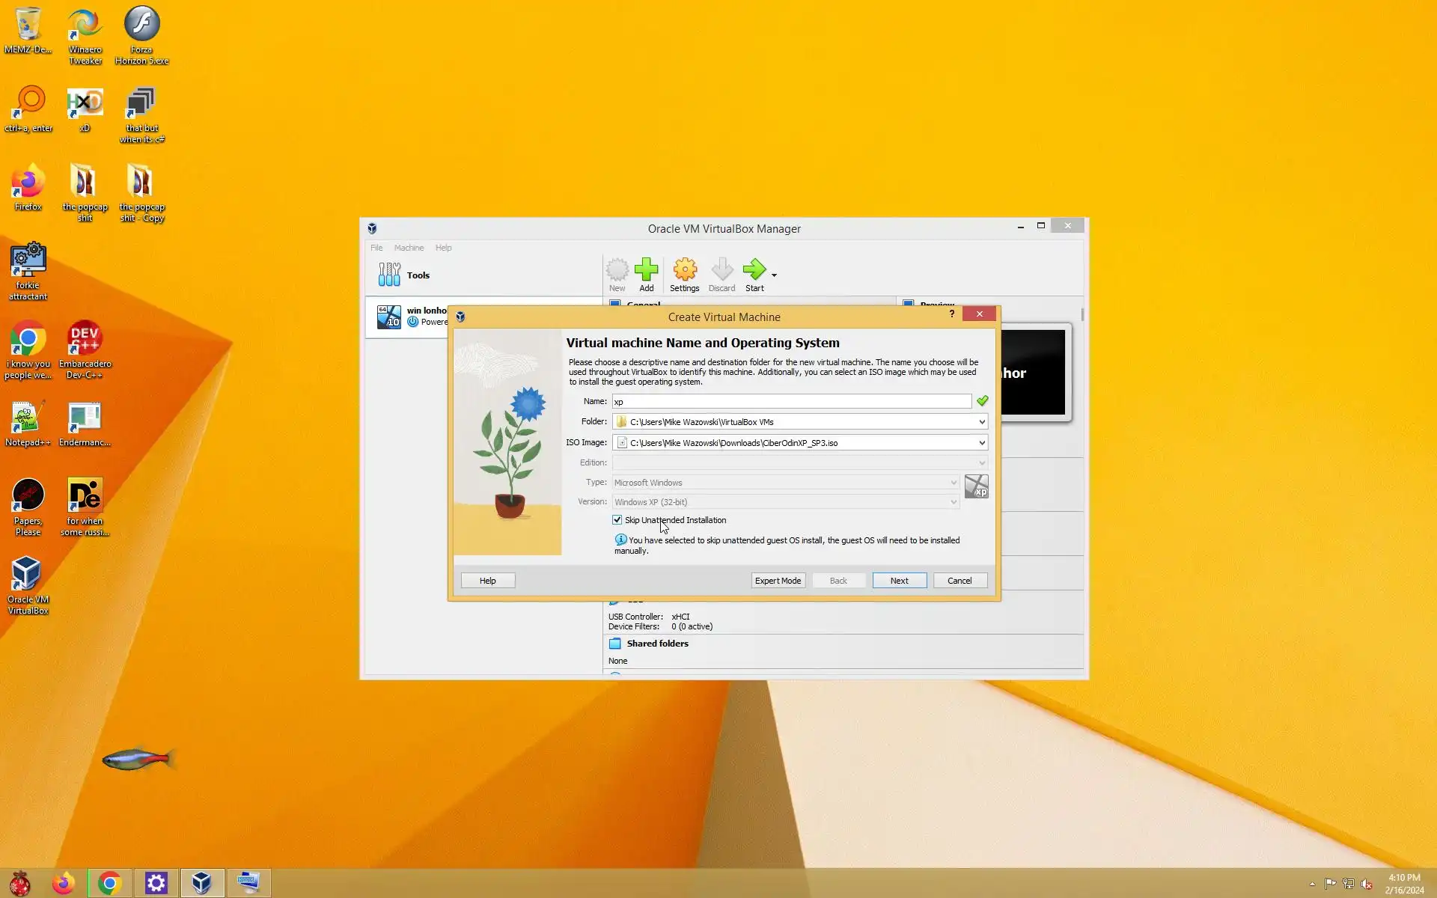
Task: Click the VM Name text field
Action: 790,402
